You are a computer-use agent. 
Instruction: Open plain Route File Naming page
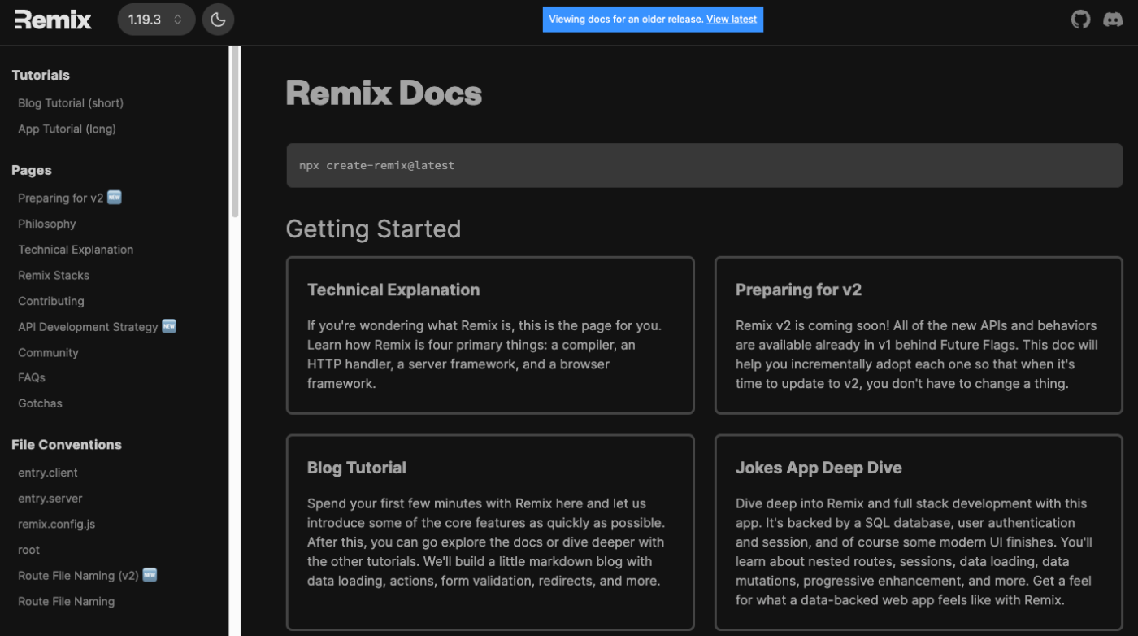tap(67, 601)
